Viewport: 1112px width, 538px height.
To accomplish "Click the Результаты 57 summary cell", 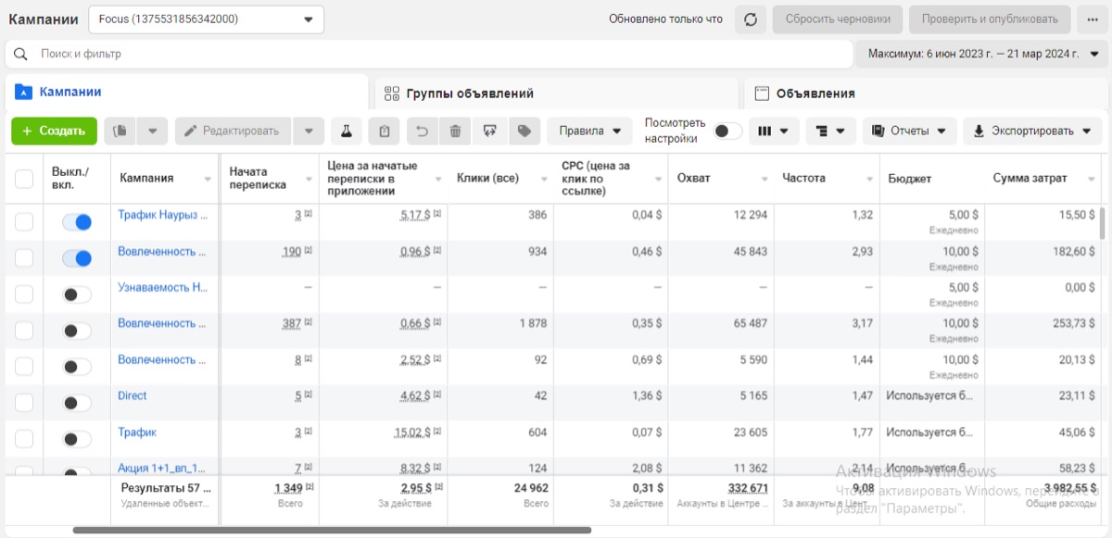I will click(165, 494).
